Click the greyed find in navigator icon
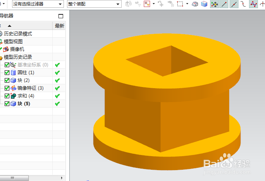Viewport: 265px width, 181px height. 171,4
